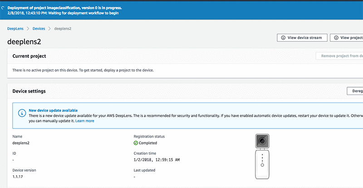Click the DeepLens device illustration
This screenshot has width=363, height=188.
(x=262, y=157)
